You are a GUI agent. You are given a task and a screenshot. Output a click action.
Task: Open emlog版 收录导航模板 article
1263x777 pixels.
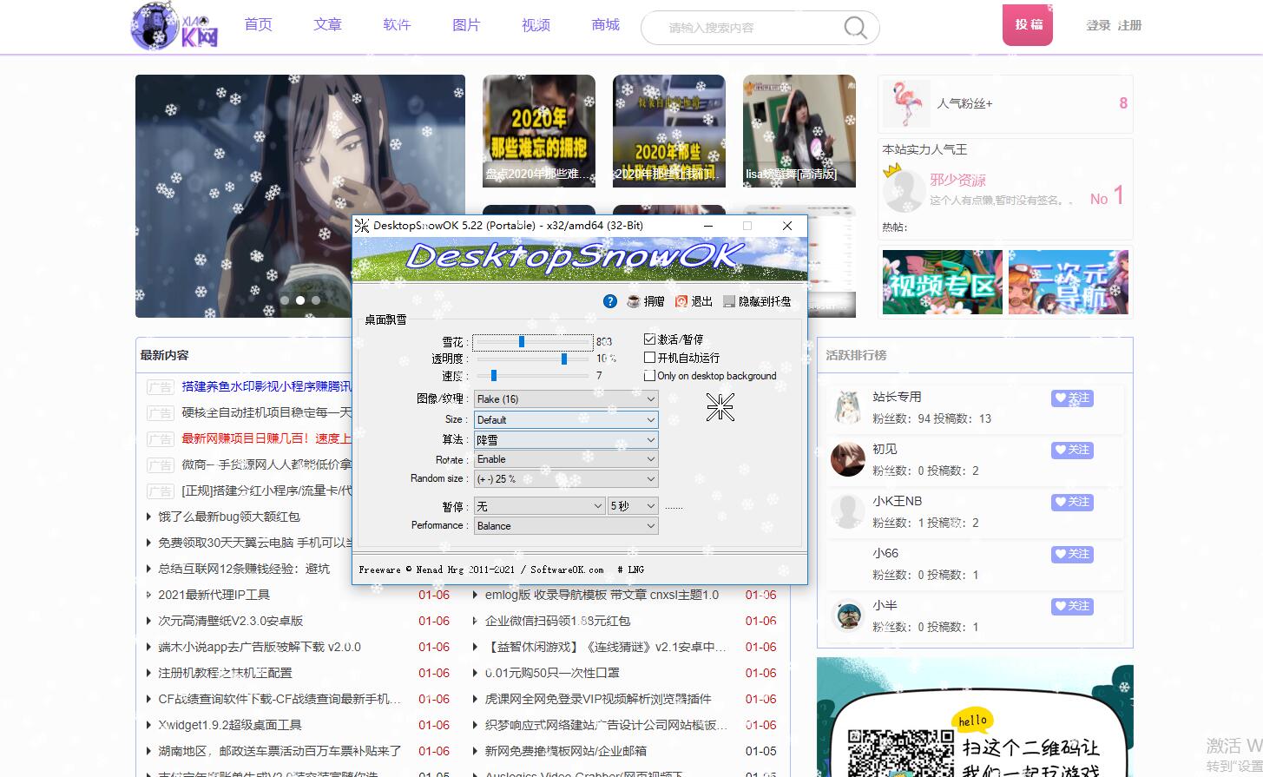point(602,595)
